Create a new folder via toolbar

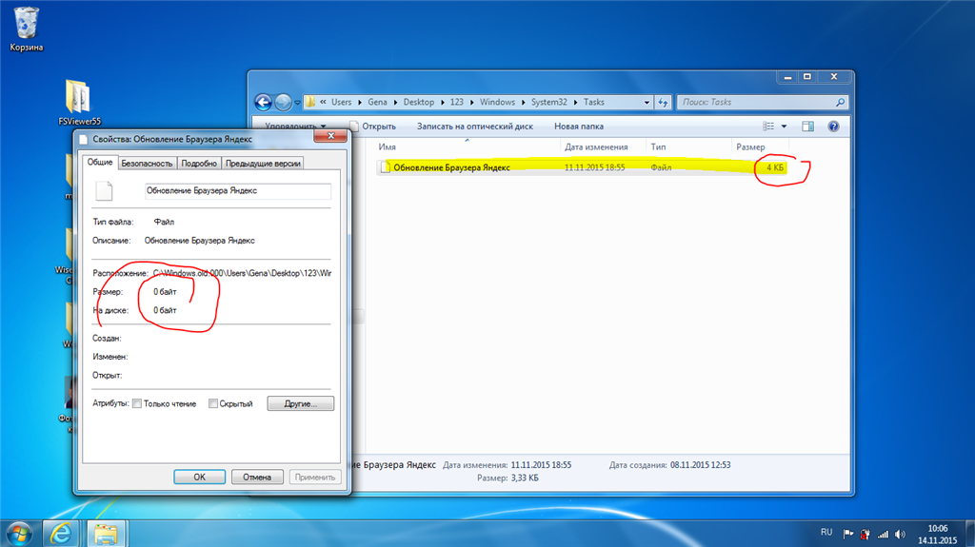[579, 127]
